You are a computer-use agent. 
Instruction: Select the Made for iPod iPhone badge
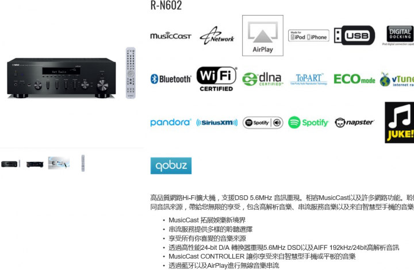tap(308, 36)
